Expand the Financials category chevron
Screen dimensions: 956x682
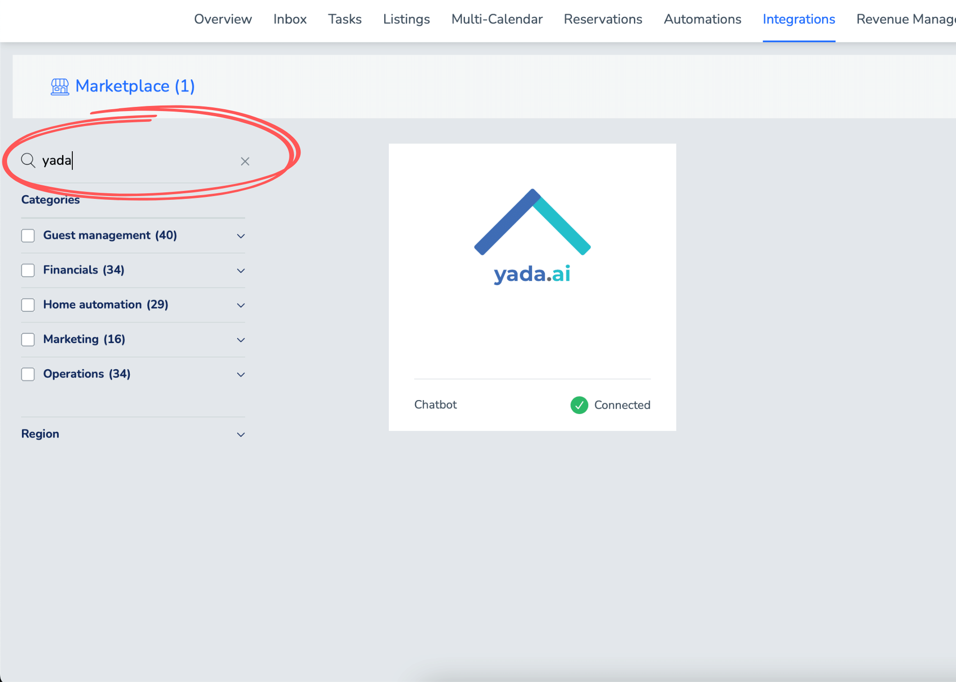(x=241, y=271)
